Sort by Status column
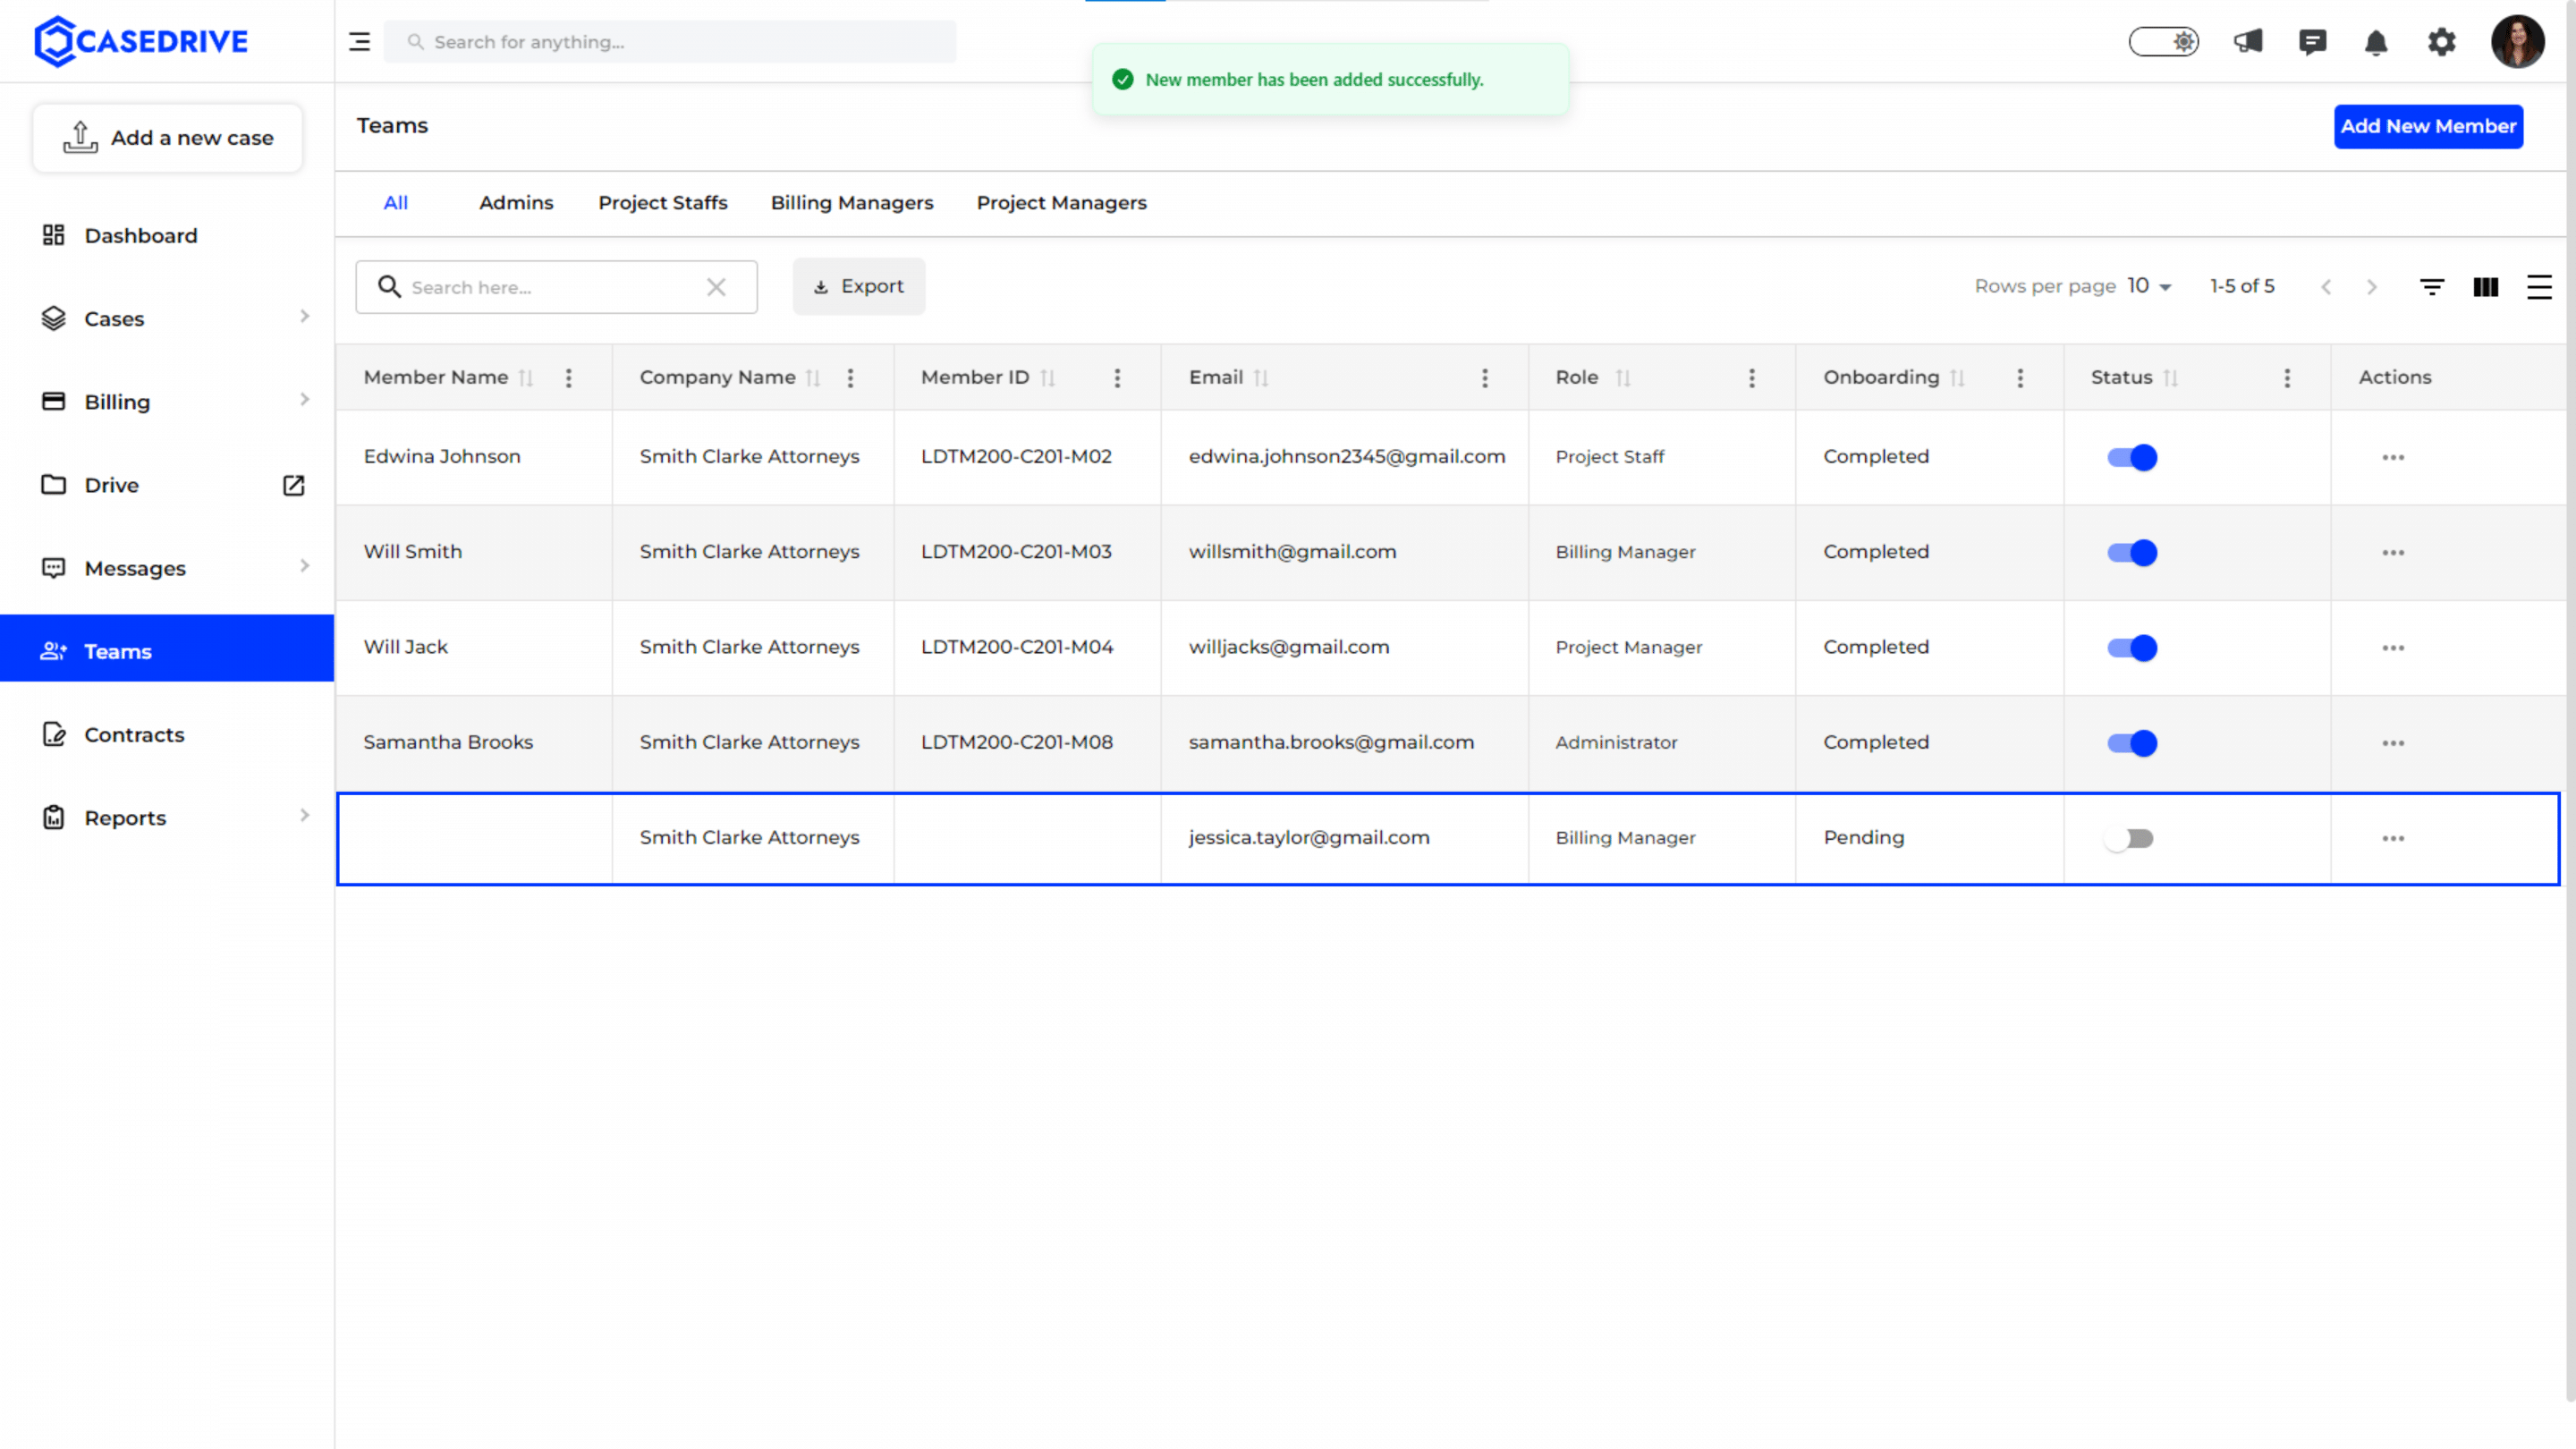Viewport: 2576px width, 1449px height. 2170,378
